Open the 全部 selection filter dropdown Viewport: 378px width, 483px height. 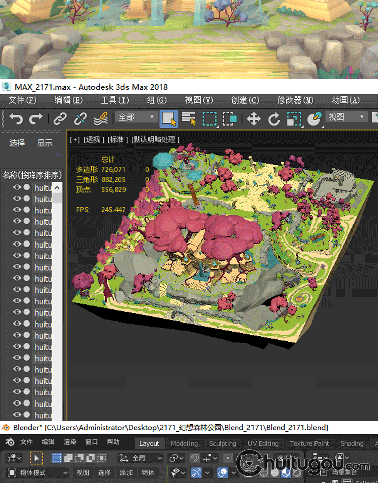136,117
